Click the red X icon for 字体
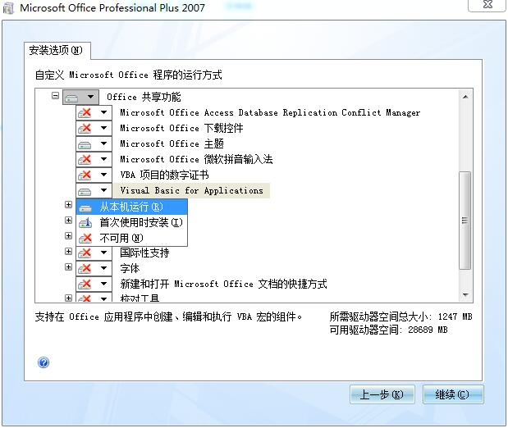The image size is (508, 428). click(85, 268)
